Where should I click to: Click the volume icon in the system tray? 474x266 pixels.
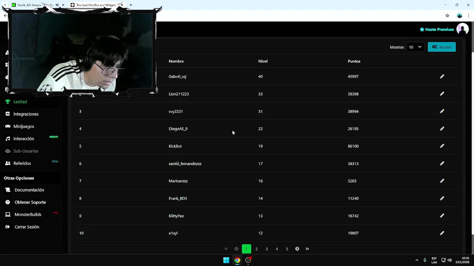(450, 260)
